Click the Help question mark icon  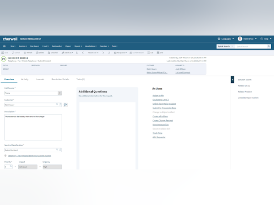[x=262, y=39]
